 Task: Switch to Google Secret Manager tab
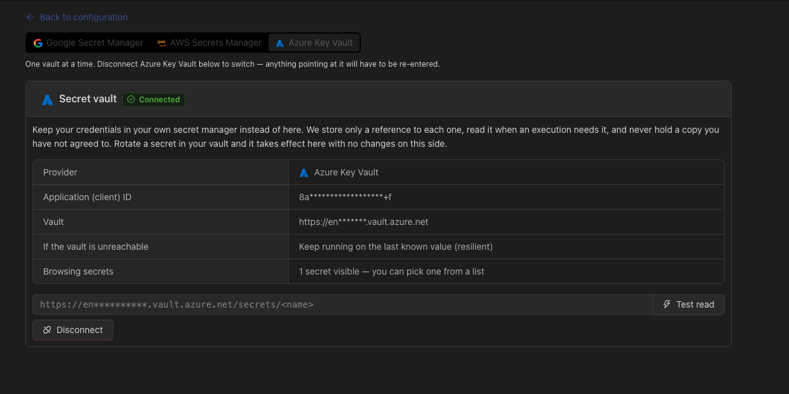coord(88,43)
